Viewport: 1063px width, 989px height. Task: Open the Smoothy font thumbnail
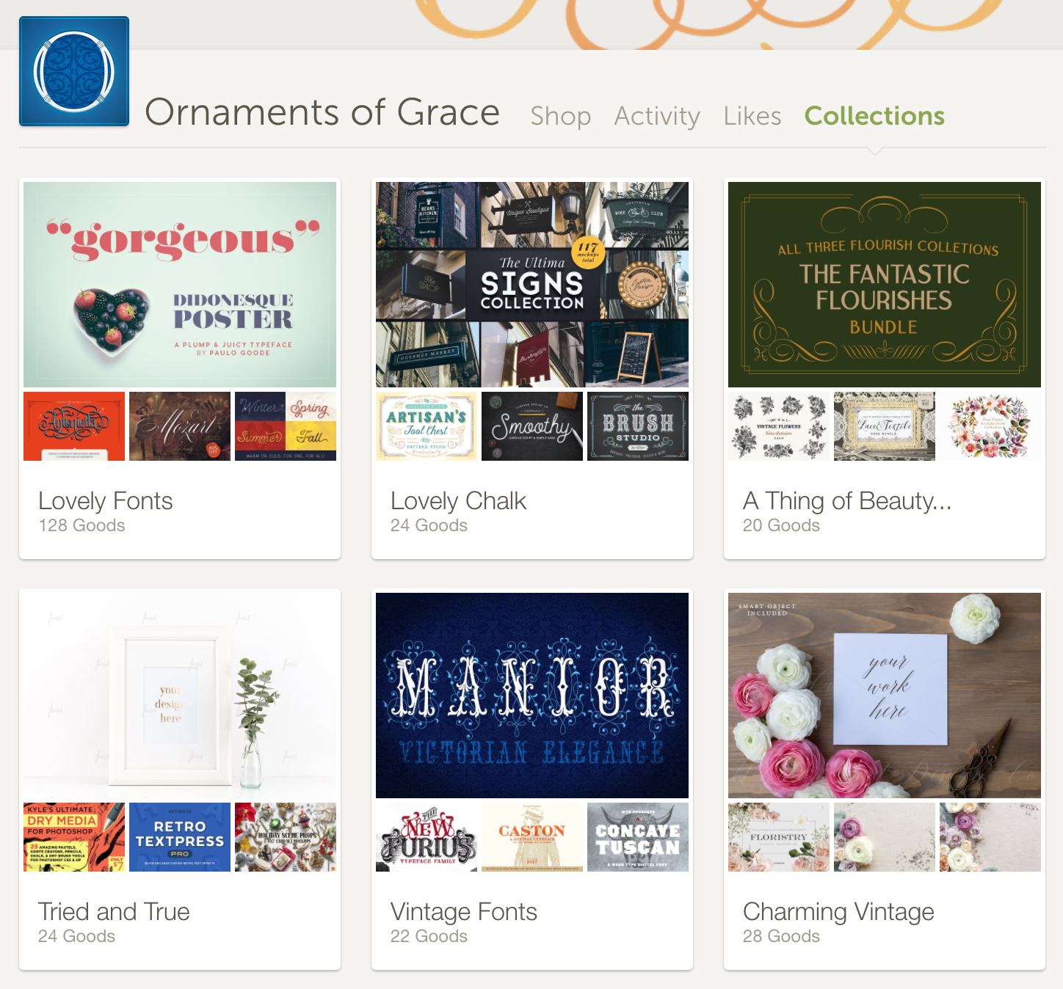(532, 426)
